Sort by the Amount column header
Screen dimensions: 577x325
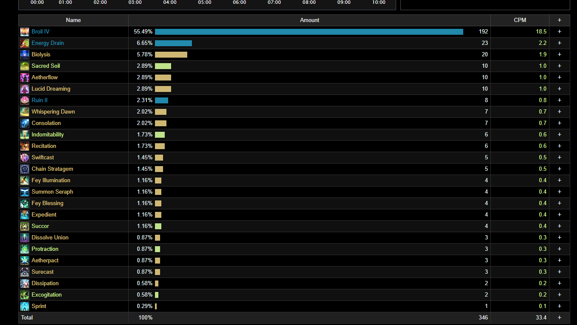click(310, 20)
